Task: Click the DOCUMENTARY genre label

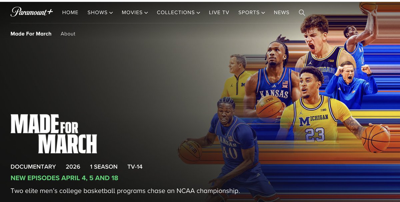Action: pyautogui.click(x=33, y=167)
